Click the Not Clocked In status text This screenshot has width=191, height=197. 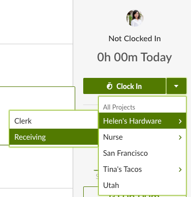tap(135, 39)
